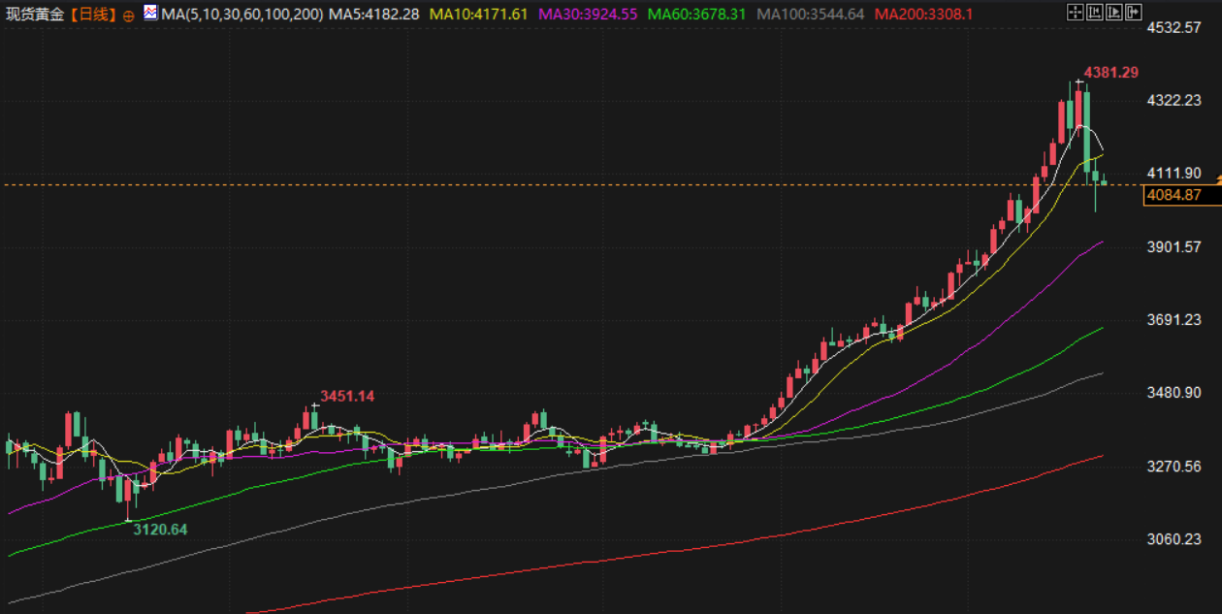Click the crosshair cursor icon in the top-right toolbar
This screenshot has width=1222, height=614.
[1076, 12]
